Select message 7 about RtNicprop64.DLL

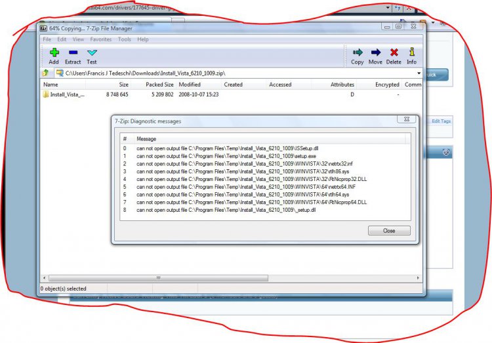tap(265, 203)
